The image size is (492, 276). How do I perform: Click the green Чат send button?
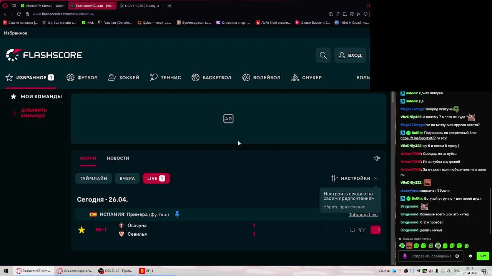483,256
